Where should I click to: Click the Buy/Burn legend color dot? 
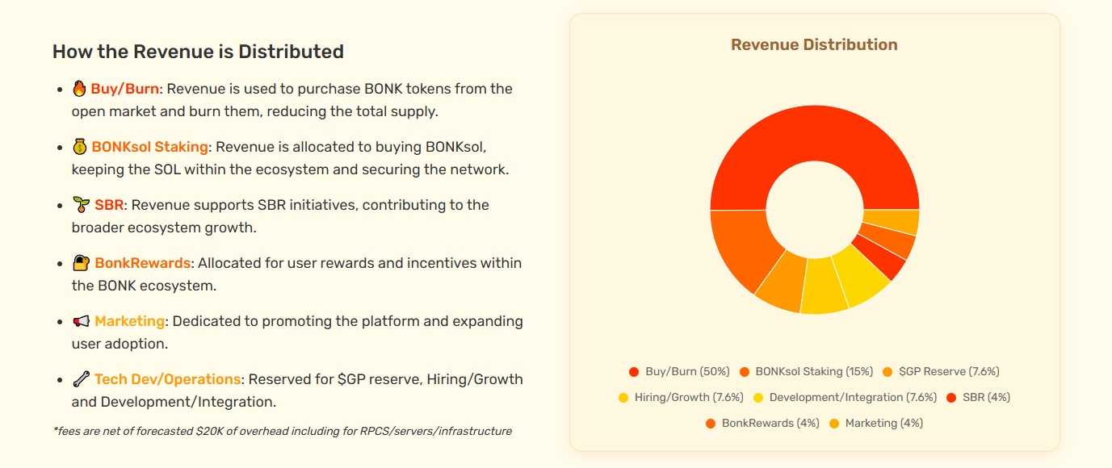634,372
